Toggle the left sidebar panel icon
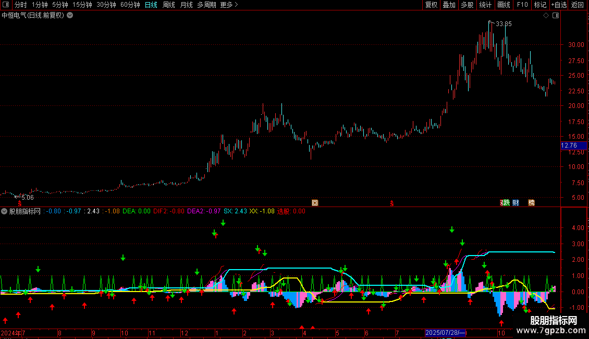This screenshot has width=589, height=339. coord(6,5)
